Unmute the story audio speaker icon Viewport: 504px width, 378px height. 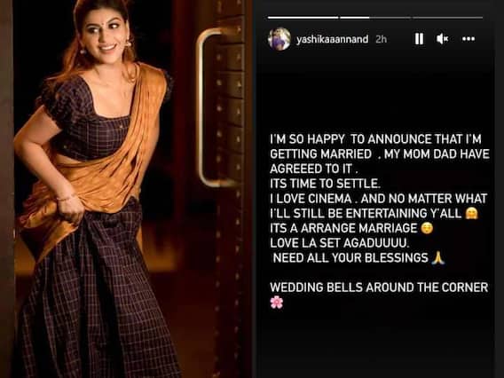pyautogui.click(x=442, y=39)
